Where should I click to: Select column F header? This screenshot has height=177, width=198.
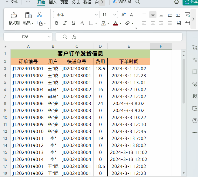pyautogui.click(x=161, y=46)
